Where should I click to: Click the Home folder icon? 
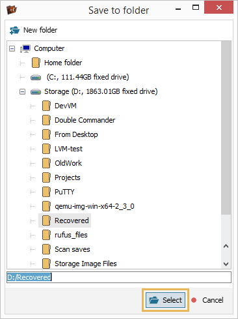[x=36, y=63]
